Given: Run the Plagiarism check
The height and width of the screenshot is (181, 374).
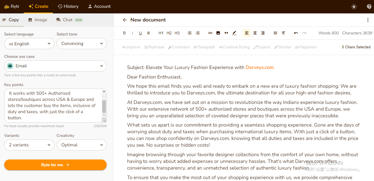Looking at the screenshot, I should [x=306, y=47].
